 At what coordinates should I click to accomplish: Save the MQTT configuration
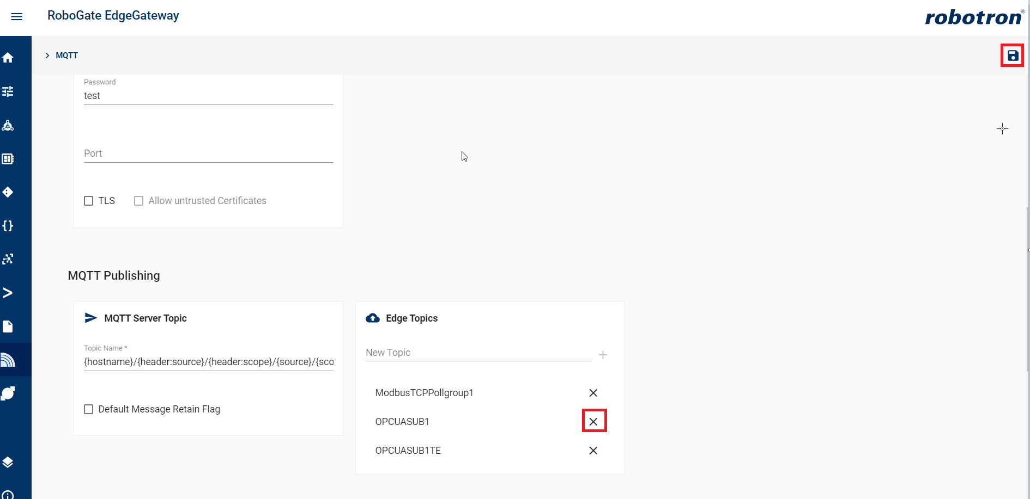coord(1012,55)
